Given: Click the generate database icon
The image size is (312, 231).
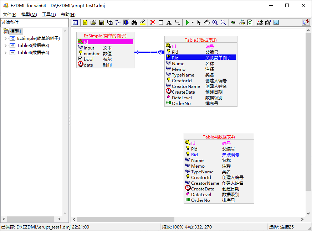Looking at the screenshot, I should (241, 22).
